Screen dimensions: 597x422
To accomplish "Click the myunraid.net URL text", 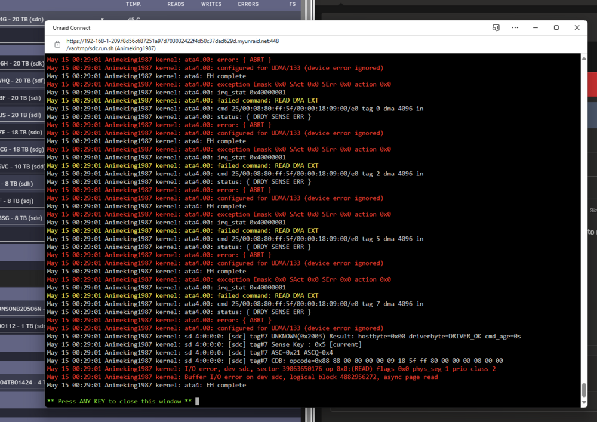I will tap(173, 41).
